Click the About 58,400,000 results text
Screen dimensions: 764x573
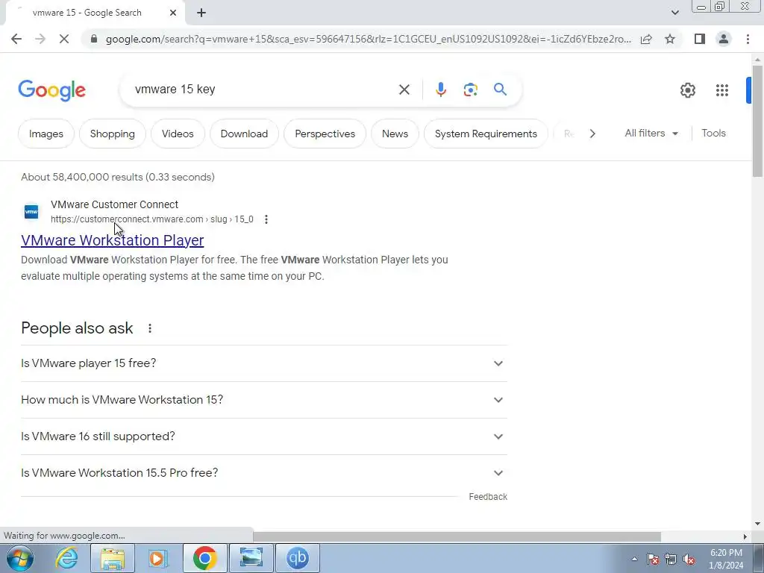118,177
